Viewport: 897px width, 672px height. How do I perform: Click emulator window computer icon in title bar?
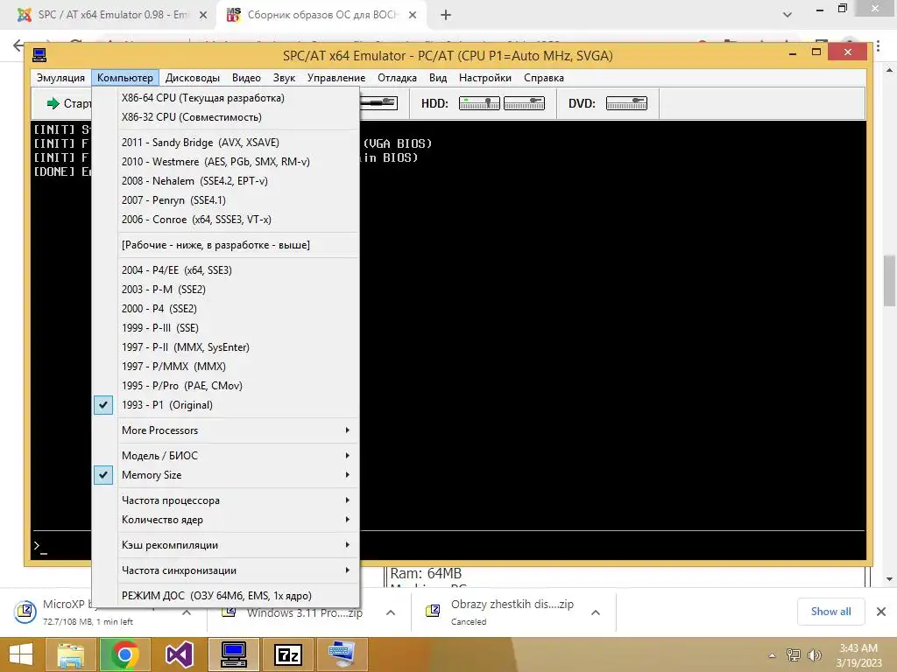[39, 55]
